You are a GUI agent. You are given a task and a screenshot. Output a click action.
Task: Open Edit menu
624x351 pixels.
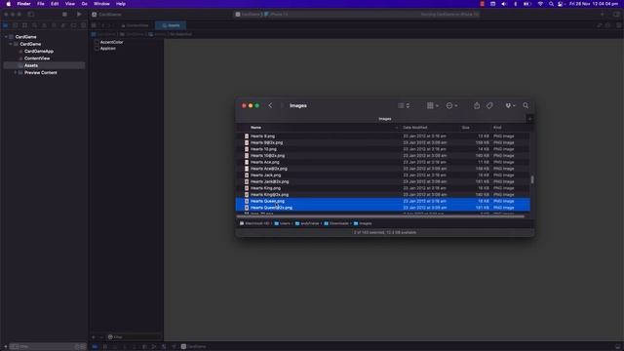click(x=55, y=4)
